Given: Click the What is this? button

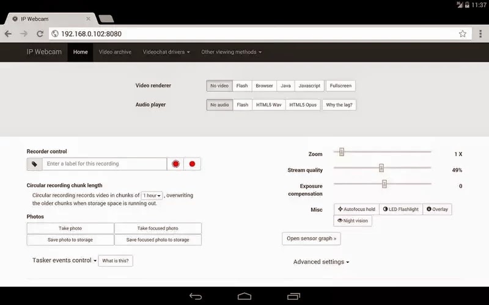Looking at the screenshot, I should [116, 261].
